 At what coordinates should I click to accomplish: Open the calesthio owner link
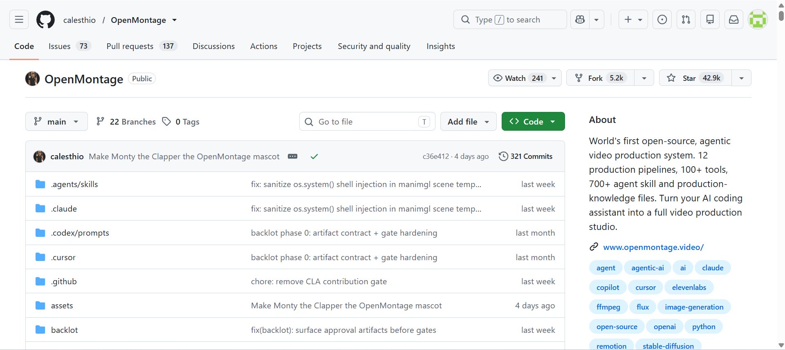click(x=79, y=20)
